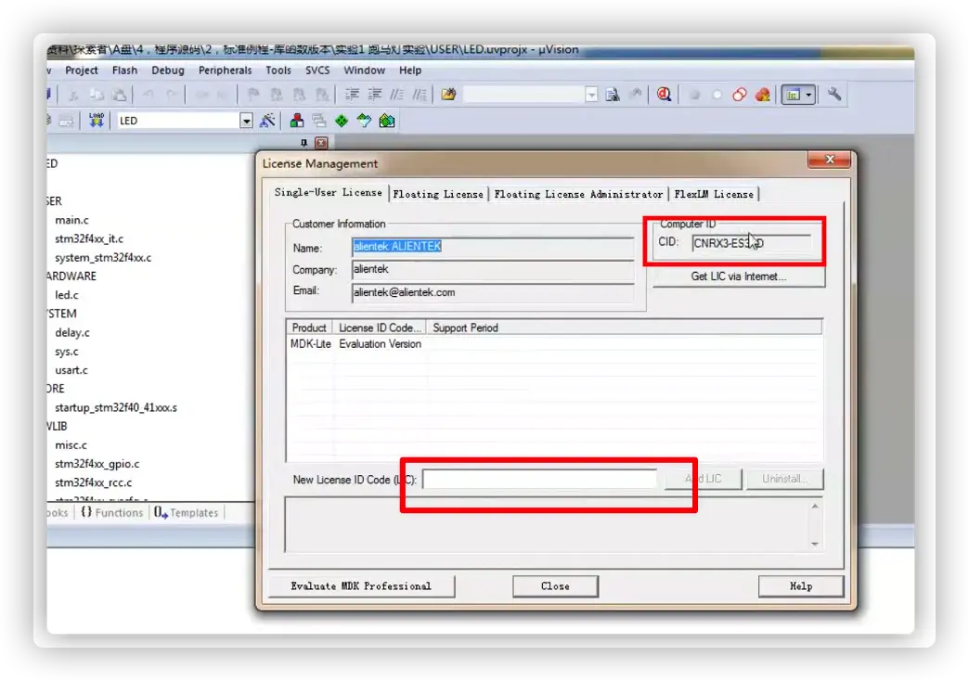The height and width of the screenshot is (681, 969).
Task: Click the Comment selection icon
Action: coord(396,95)
